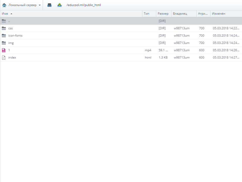This screenshot has height=182, width=242.
Task: Click the css folder icon
Action: click(4, 28)
